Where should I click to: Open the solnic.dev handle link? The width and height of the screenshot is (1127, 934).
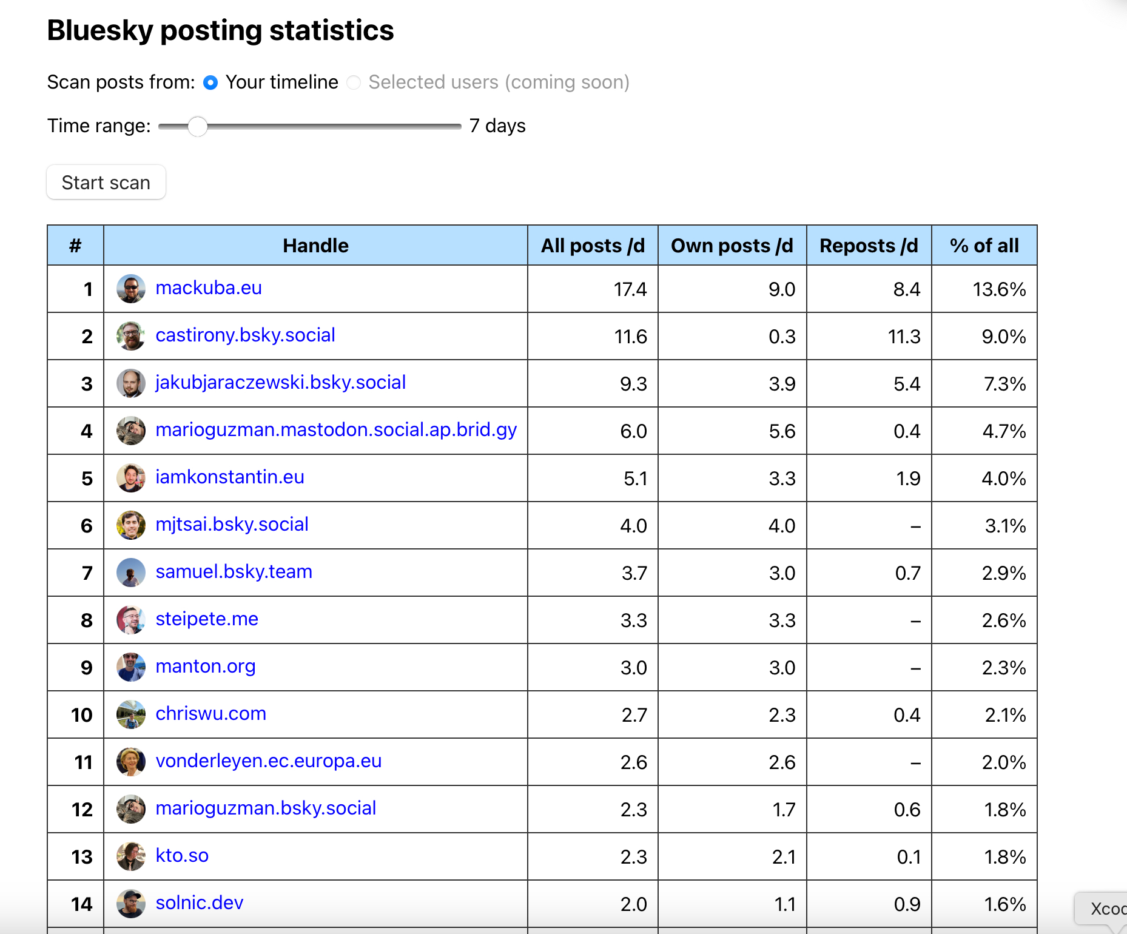click(199, 902)
